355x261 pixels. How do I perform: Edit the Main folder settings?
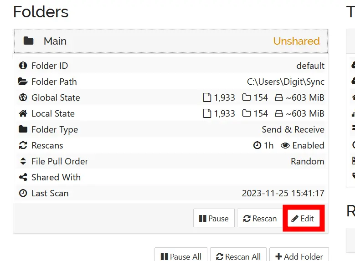tap(303, 219)
